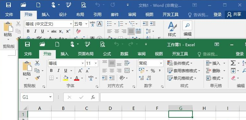
Task: Toggle bold in Excel font group
Action: click(x=51, y=71)
